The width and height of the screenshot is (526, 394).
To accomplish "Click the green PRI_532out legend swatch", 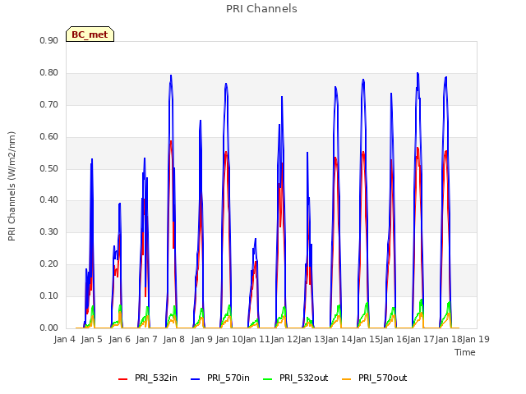I will coord(267,379).
